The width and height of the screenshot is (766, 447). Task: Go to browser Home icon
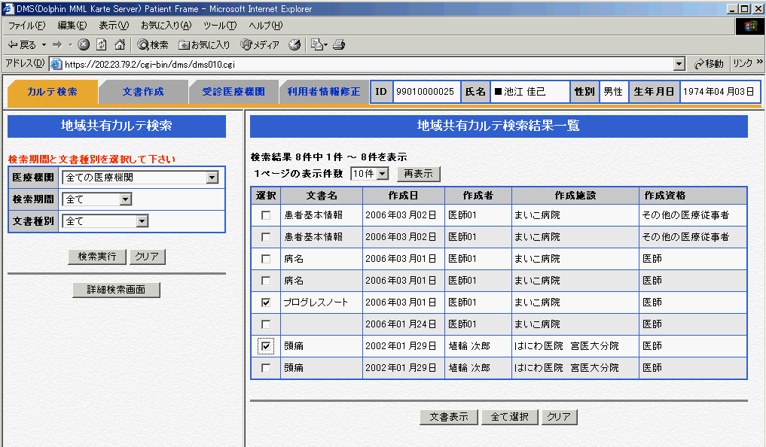tap(119, 44)
